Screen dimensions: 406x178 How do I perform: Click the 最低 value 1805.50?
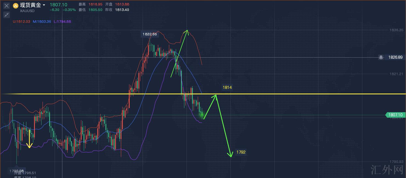(x=95, y=10)
